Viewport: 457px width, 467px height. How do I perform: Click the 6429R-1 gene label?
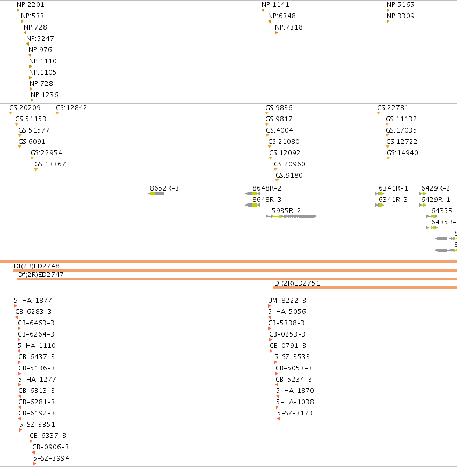(x=436, y=200)
